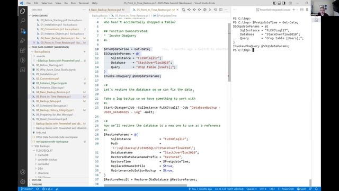Click Ln 10, Col 1 cursor position indicator
This screenshot has width=339, height=191.
tap(229, 189)
